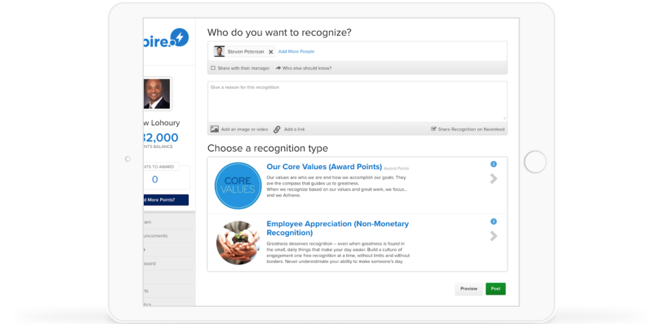The image size is (657, 324).
Task: Click the Add More People link
Action: [296, 51]
